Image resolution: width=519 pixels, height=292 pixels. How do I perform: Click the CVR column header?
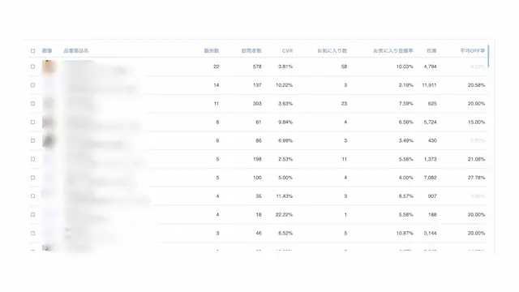pyautogui.click(x=287, y=50)
